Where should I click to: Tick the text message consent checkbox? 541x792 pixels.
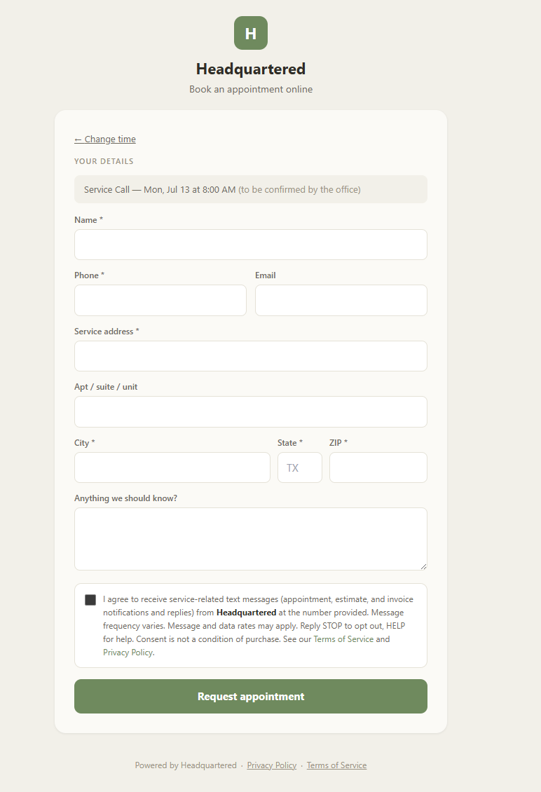[x=90, y=599]
